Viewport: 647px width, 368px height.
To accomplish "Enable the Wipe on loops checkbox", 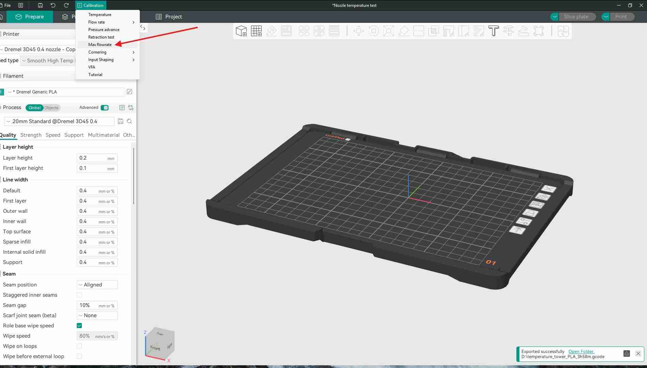I will (79, 346).
